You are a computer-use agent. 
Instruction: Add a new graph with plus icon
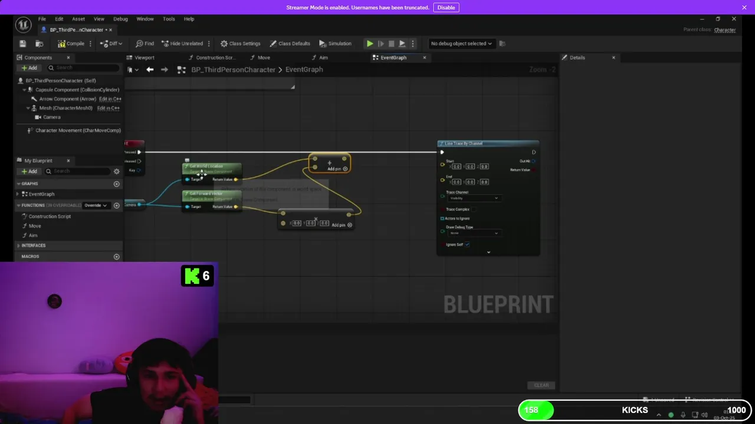116,184
